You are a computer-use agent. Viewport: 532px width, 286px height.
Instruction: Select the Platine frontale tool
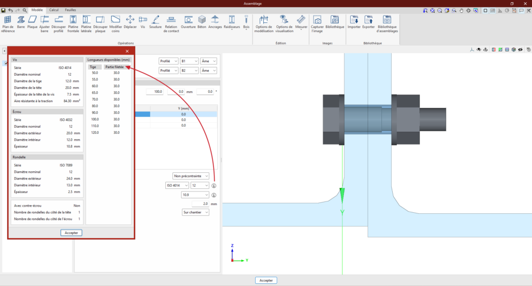(x=73, y=24)
